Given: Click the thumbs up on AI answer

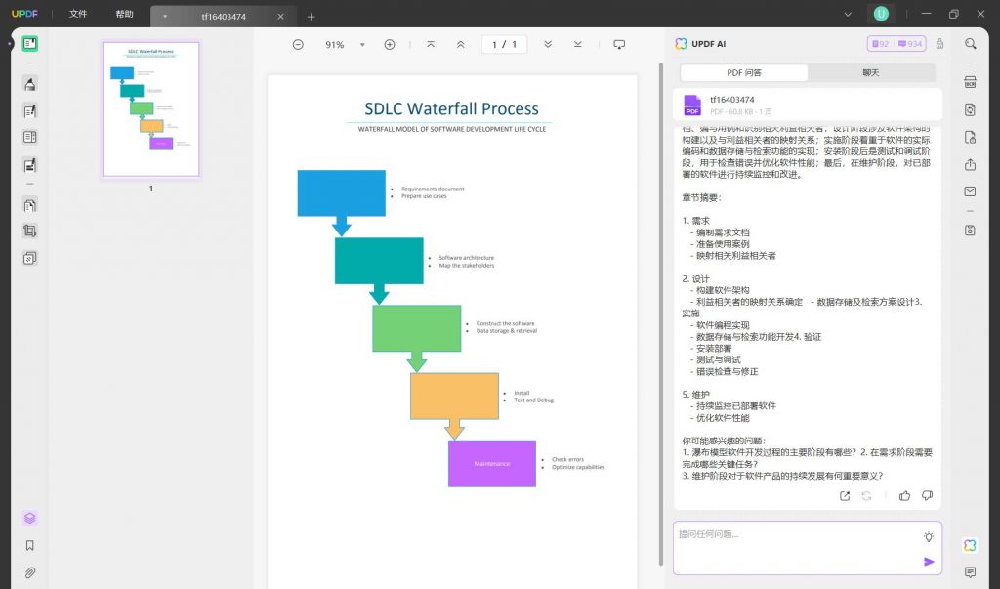Looking at the screenshot, I should pos(904,496).
